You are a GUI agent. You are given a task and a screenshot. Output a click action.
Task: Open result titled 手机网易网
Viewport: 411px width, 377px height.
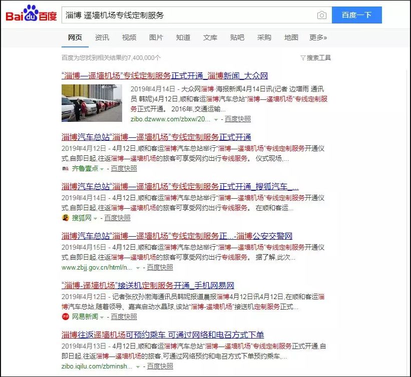click(148, 286)
